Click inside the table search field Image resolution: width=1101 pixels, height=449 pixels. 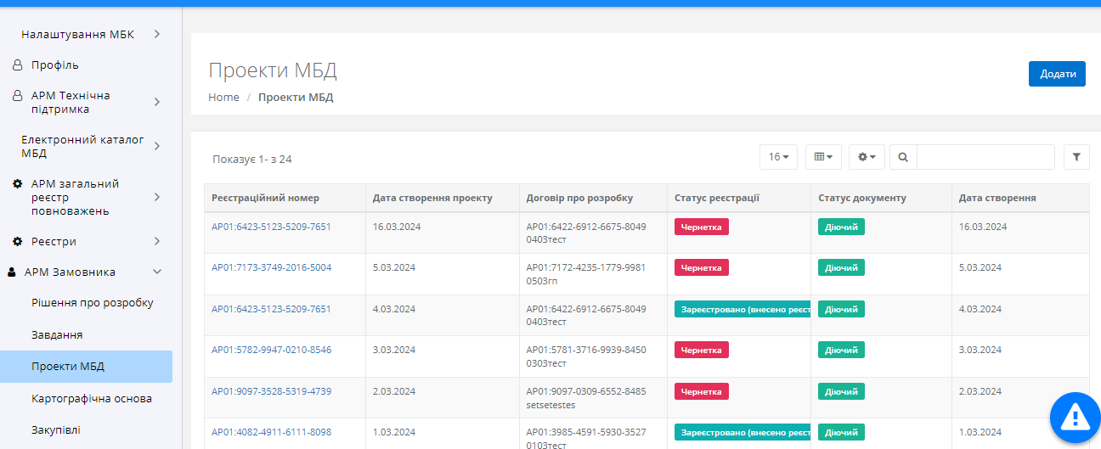(985, 157)
